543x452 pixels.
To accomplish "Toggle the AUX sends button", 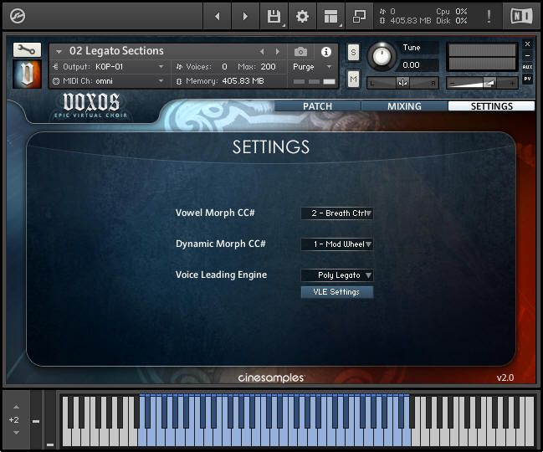I will 527,67.
